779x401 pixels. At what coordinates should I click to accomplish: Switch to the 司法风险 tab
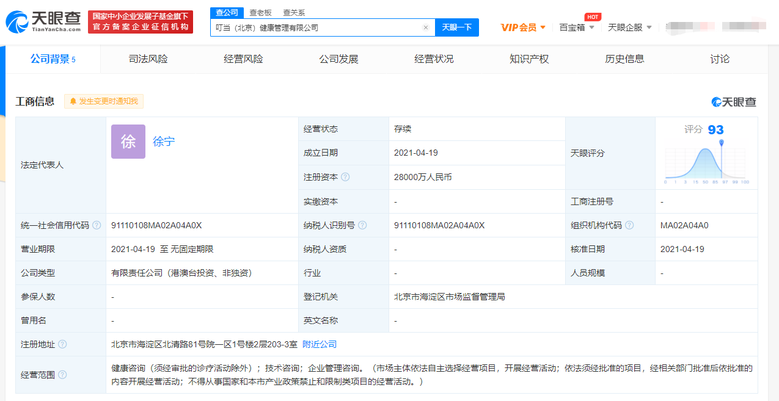coord(148,59)
